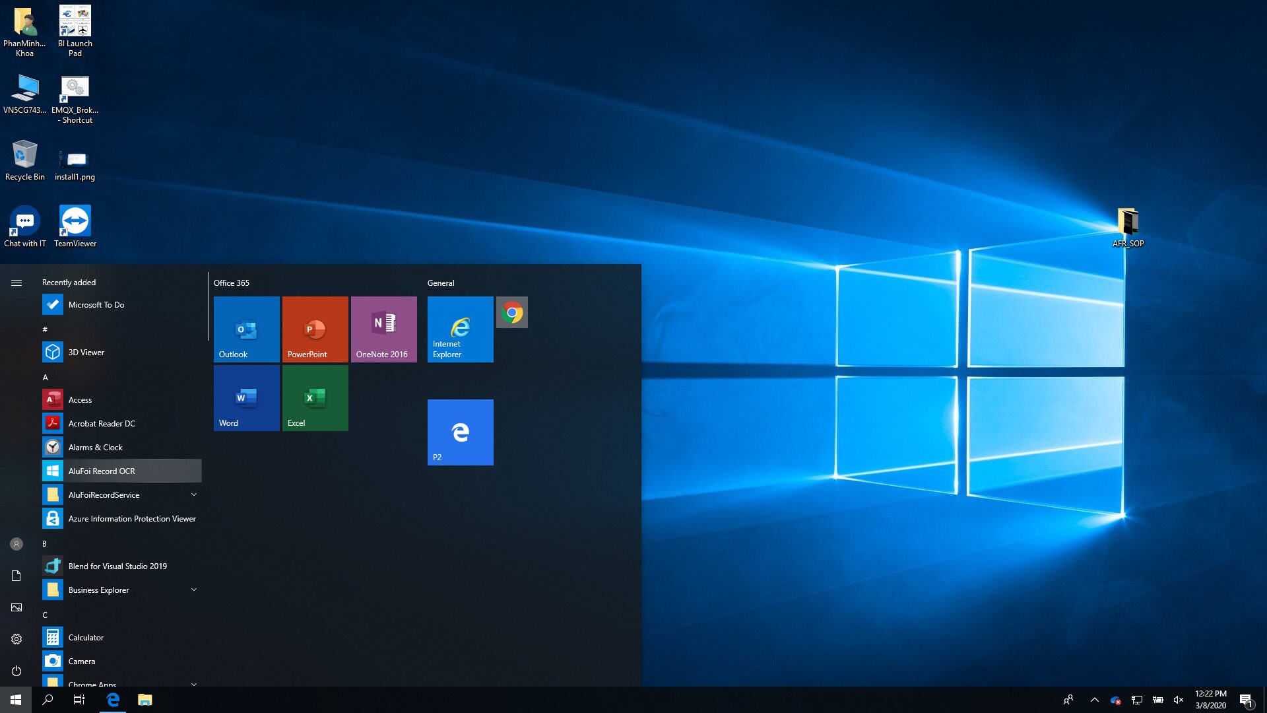Open the Outlook tile

[246, 329]
